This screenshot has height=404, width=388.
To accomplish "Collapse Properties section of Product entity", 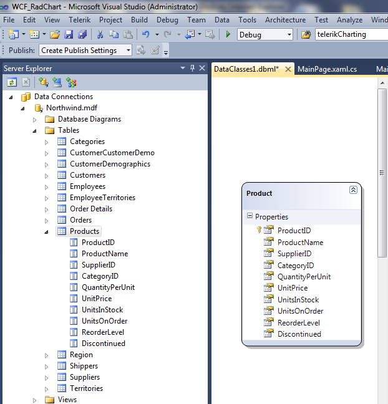I will 250,216.
